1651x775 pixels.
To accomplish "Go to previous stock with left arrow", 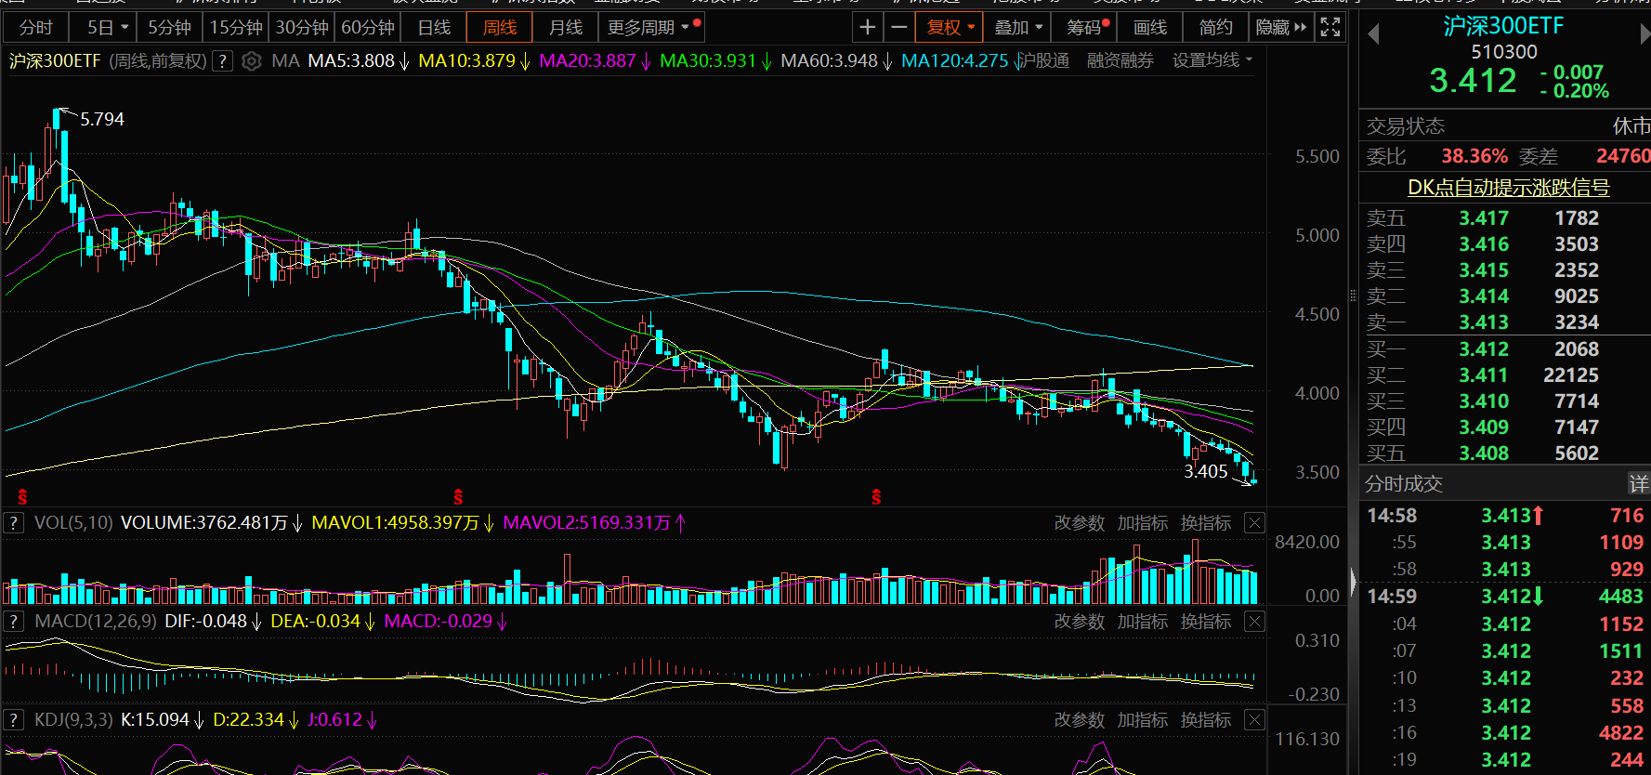I will coord(1373,34).
